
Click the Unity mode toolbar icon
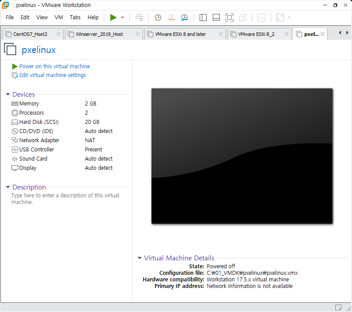(x=243, y=18)
